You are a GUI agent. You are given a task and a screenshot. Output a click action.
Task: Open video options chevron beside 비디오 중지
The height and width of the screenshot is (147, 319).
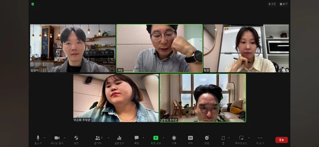coord(65,138)
